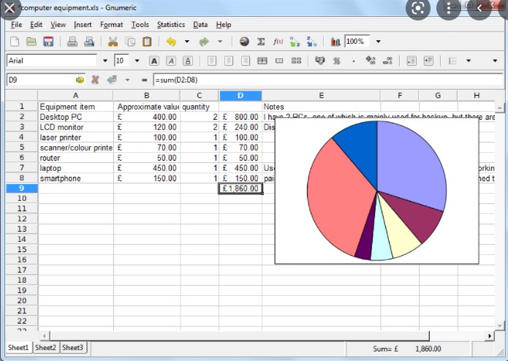
Task: Cancel formula edit with red X
Action: tap(95, 80)
